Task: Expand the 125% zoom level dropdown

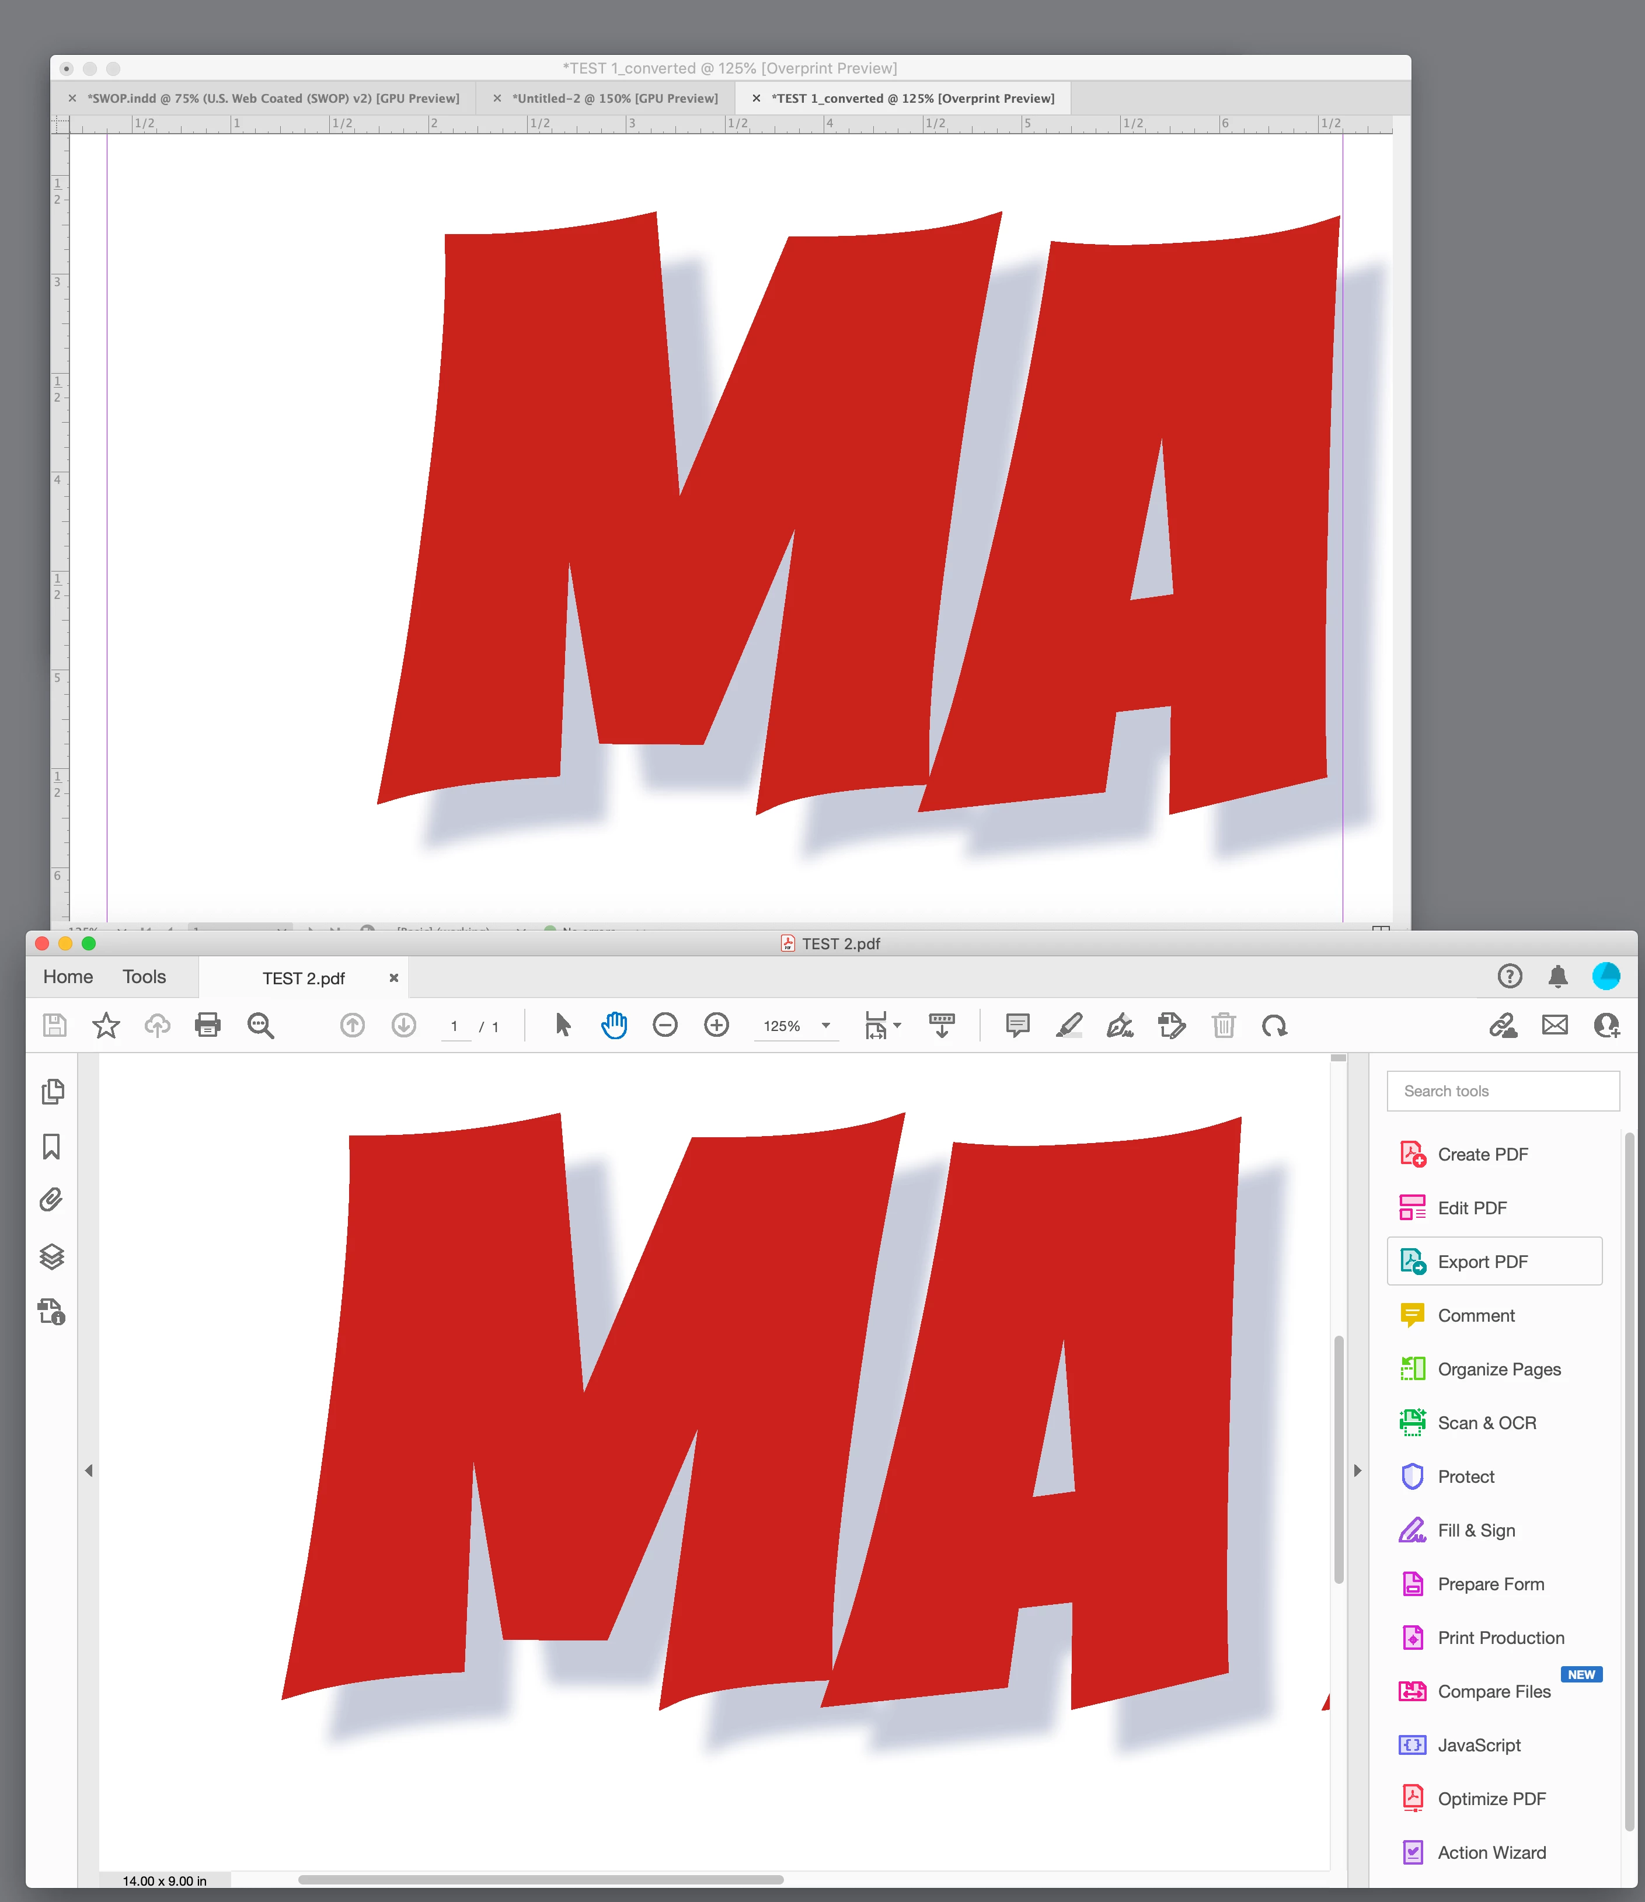Action: pos(825,1025)
